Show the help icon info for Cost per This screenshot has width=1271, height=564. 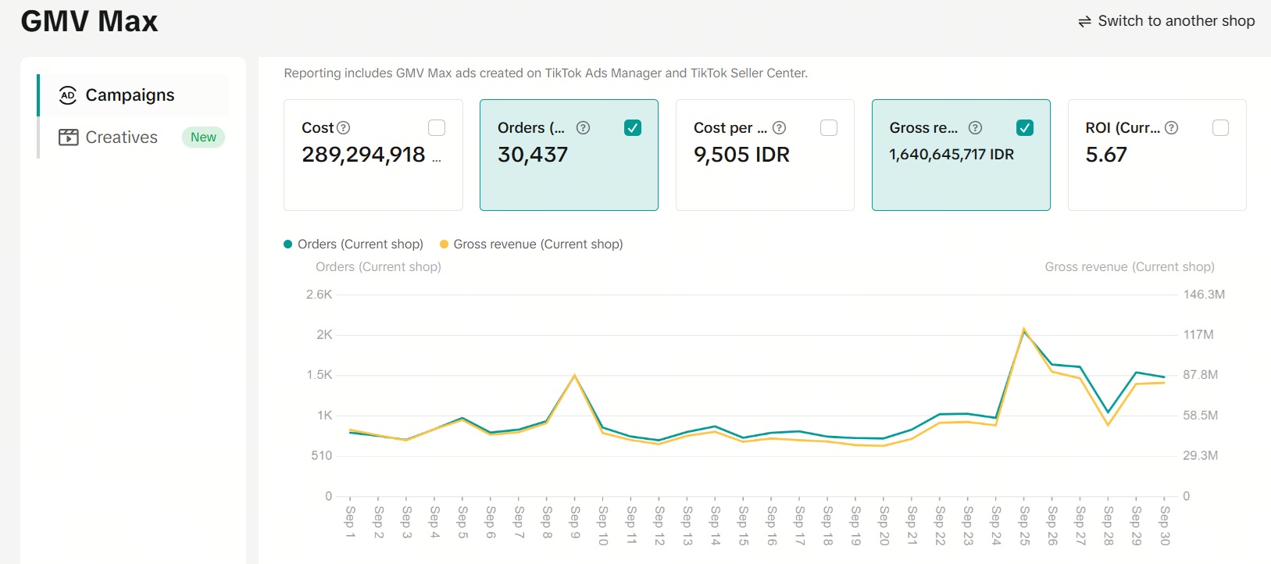tap(779, 127)
